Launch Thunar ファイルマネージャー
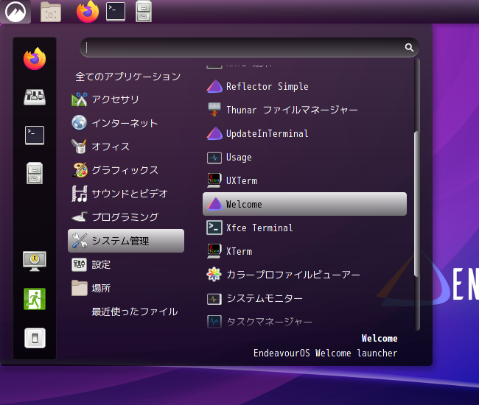This screenshot has height=405, width=479. [304, 110]
